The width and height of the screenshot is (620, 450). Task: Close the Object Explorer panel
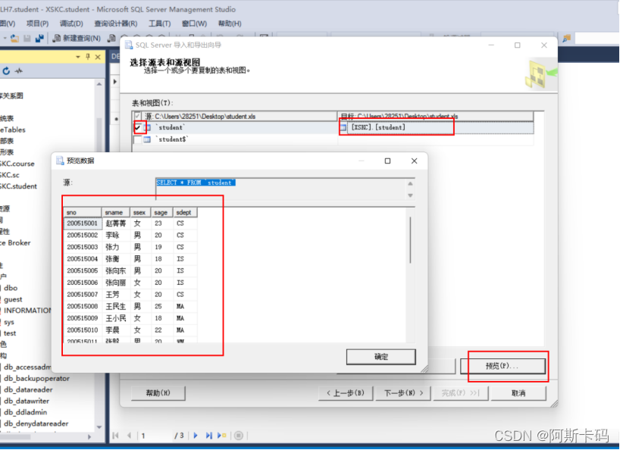click(98, 57)
